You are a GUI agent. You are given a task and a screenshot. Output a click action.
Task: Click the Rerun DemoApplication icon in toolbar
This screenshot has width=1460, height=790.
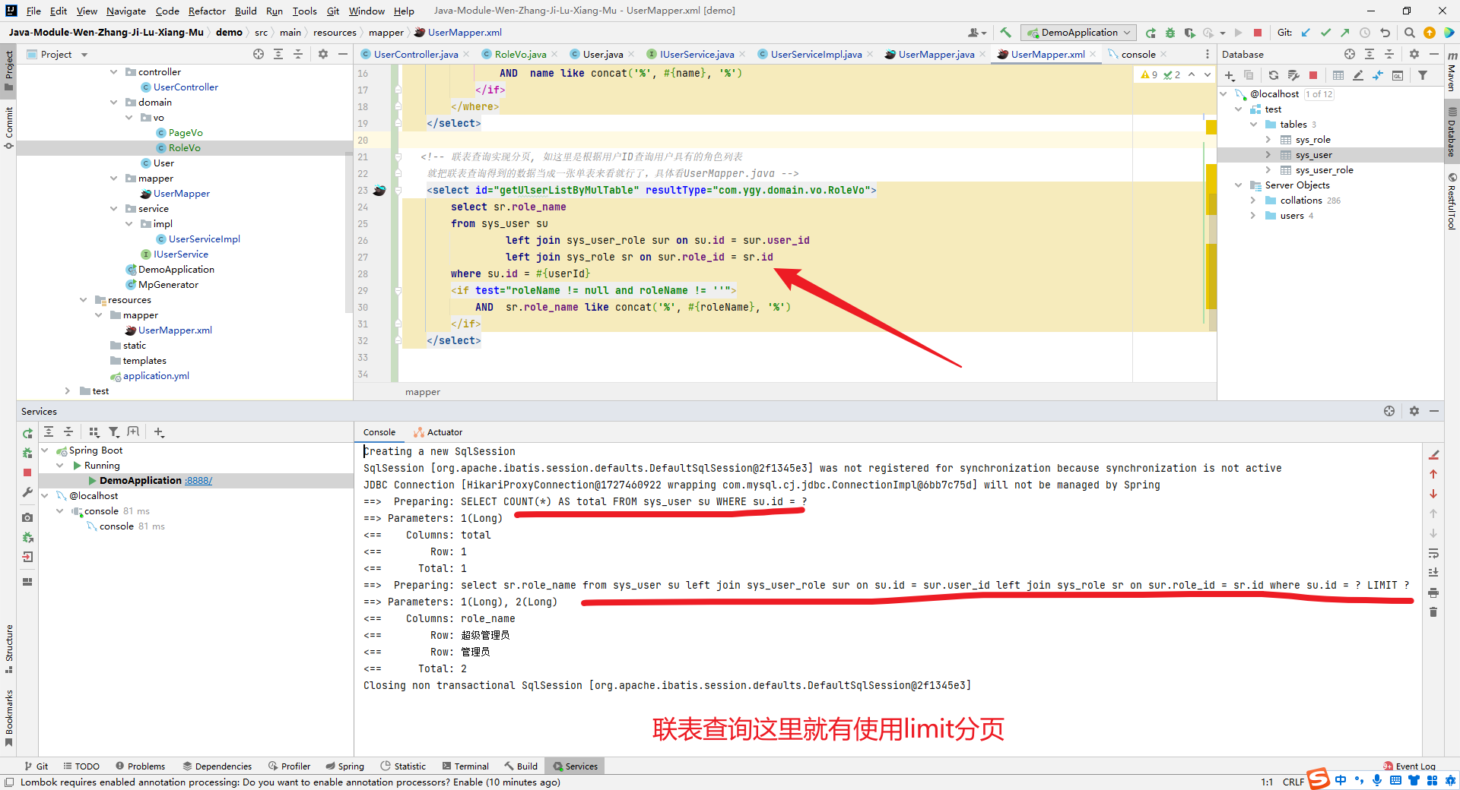(x=1151, y=33)
